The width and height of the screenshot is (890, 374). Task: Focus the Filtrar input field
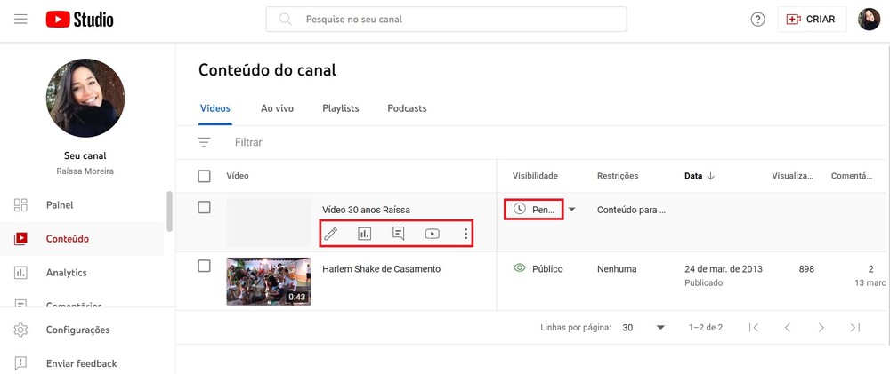(x=248, y=142)
